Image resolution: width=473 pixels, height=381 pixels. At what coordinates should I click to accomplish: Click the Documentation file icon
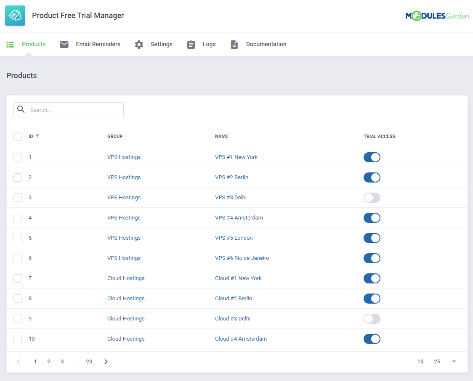[234, 45]
